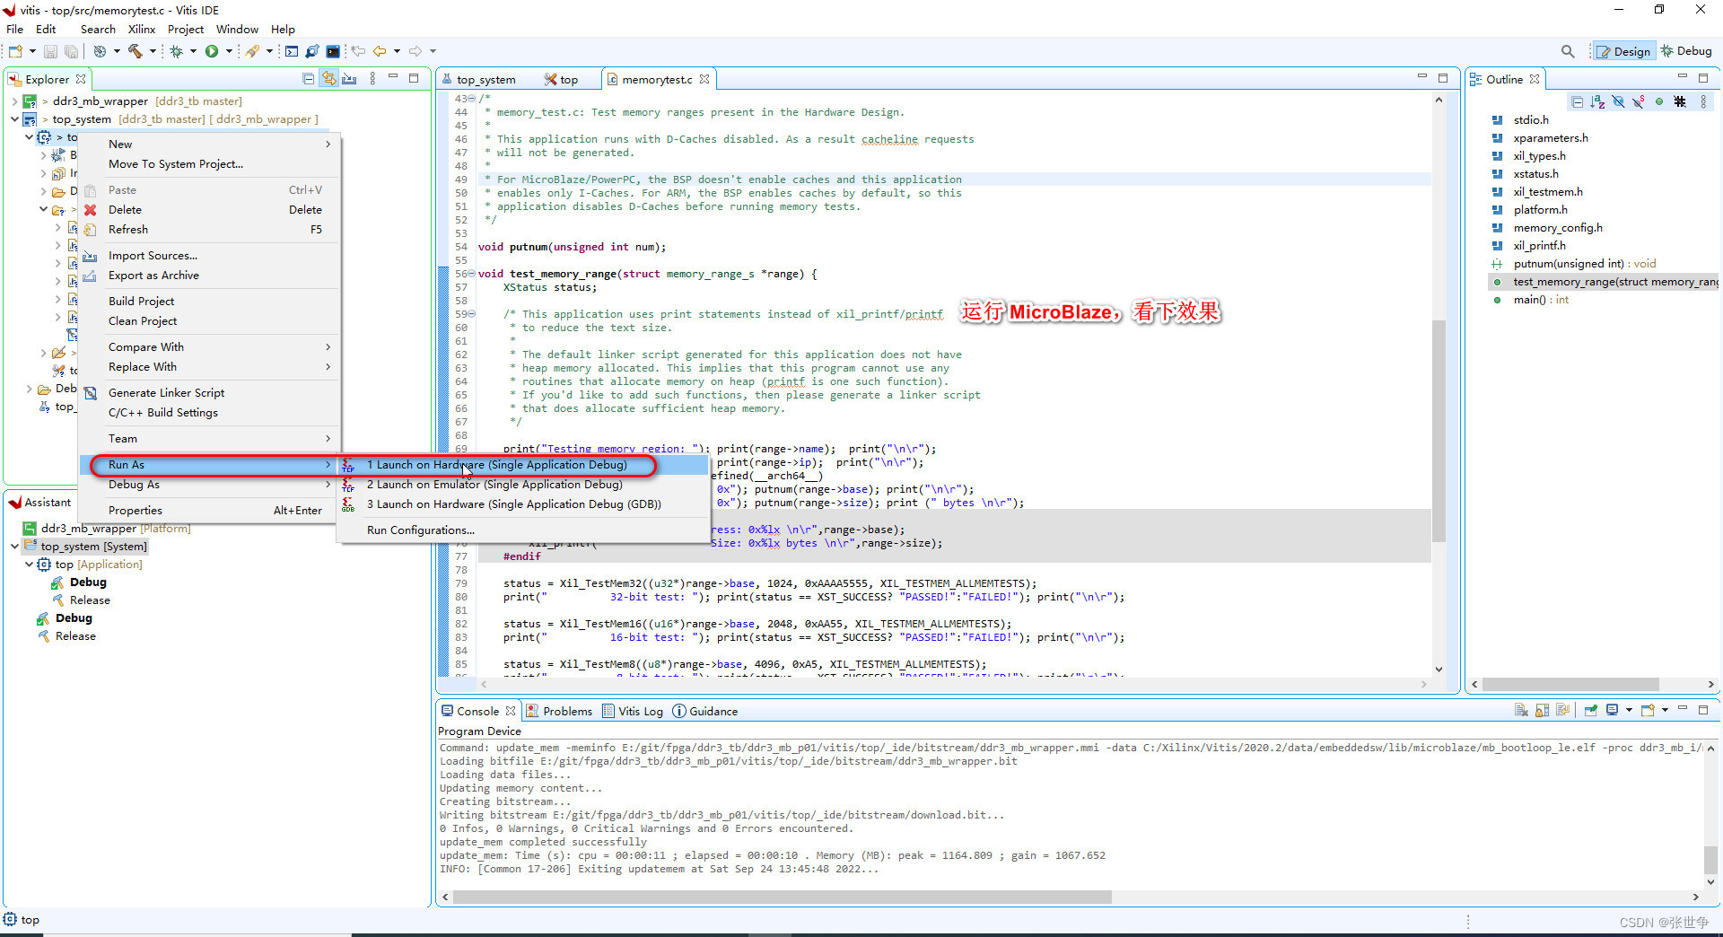Click console horizontal scrollbar thumb

(x=782, y=897)
